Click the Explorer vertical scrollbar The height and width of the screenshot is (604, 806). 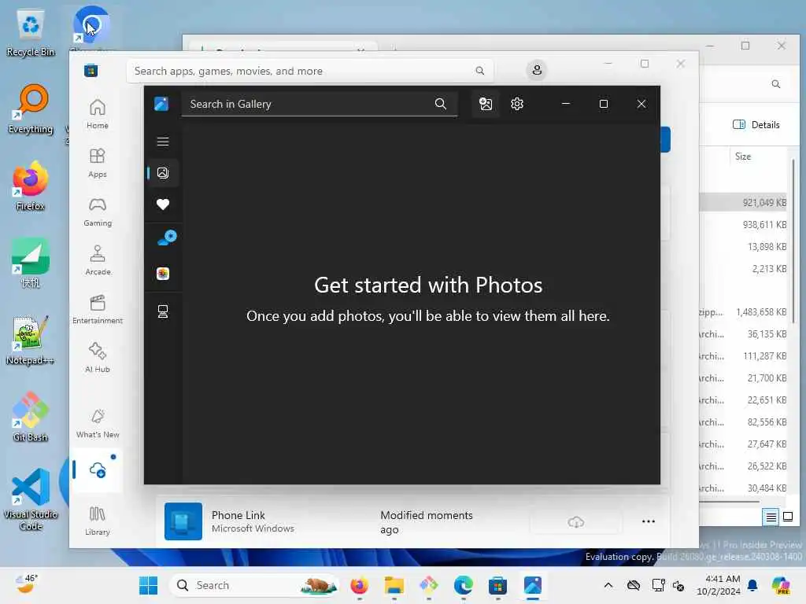[793, 241]
